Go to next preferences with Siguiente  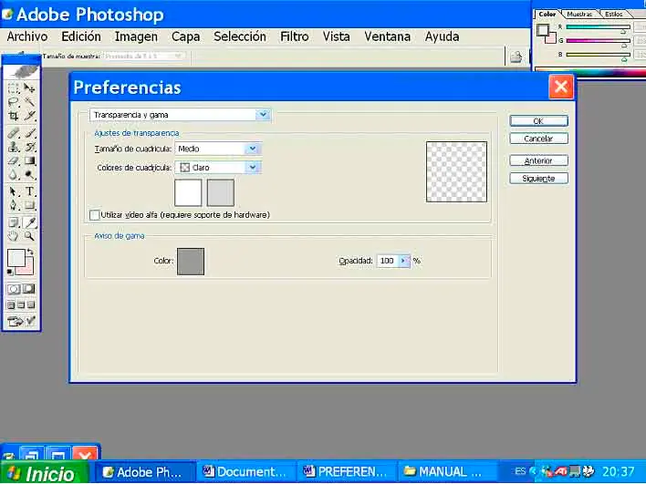(539, 179)
